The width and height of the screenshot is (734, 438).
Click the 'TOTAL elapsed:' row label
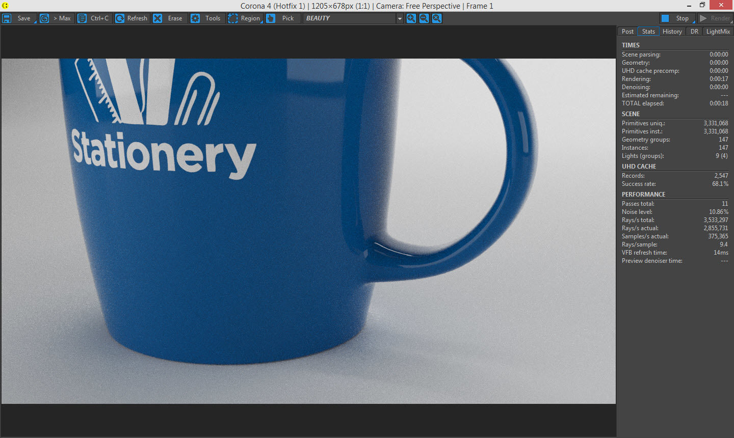pyautogui.click(x=643, y=103)
